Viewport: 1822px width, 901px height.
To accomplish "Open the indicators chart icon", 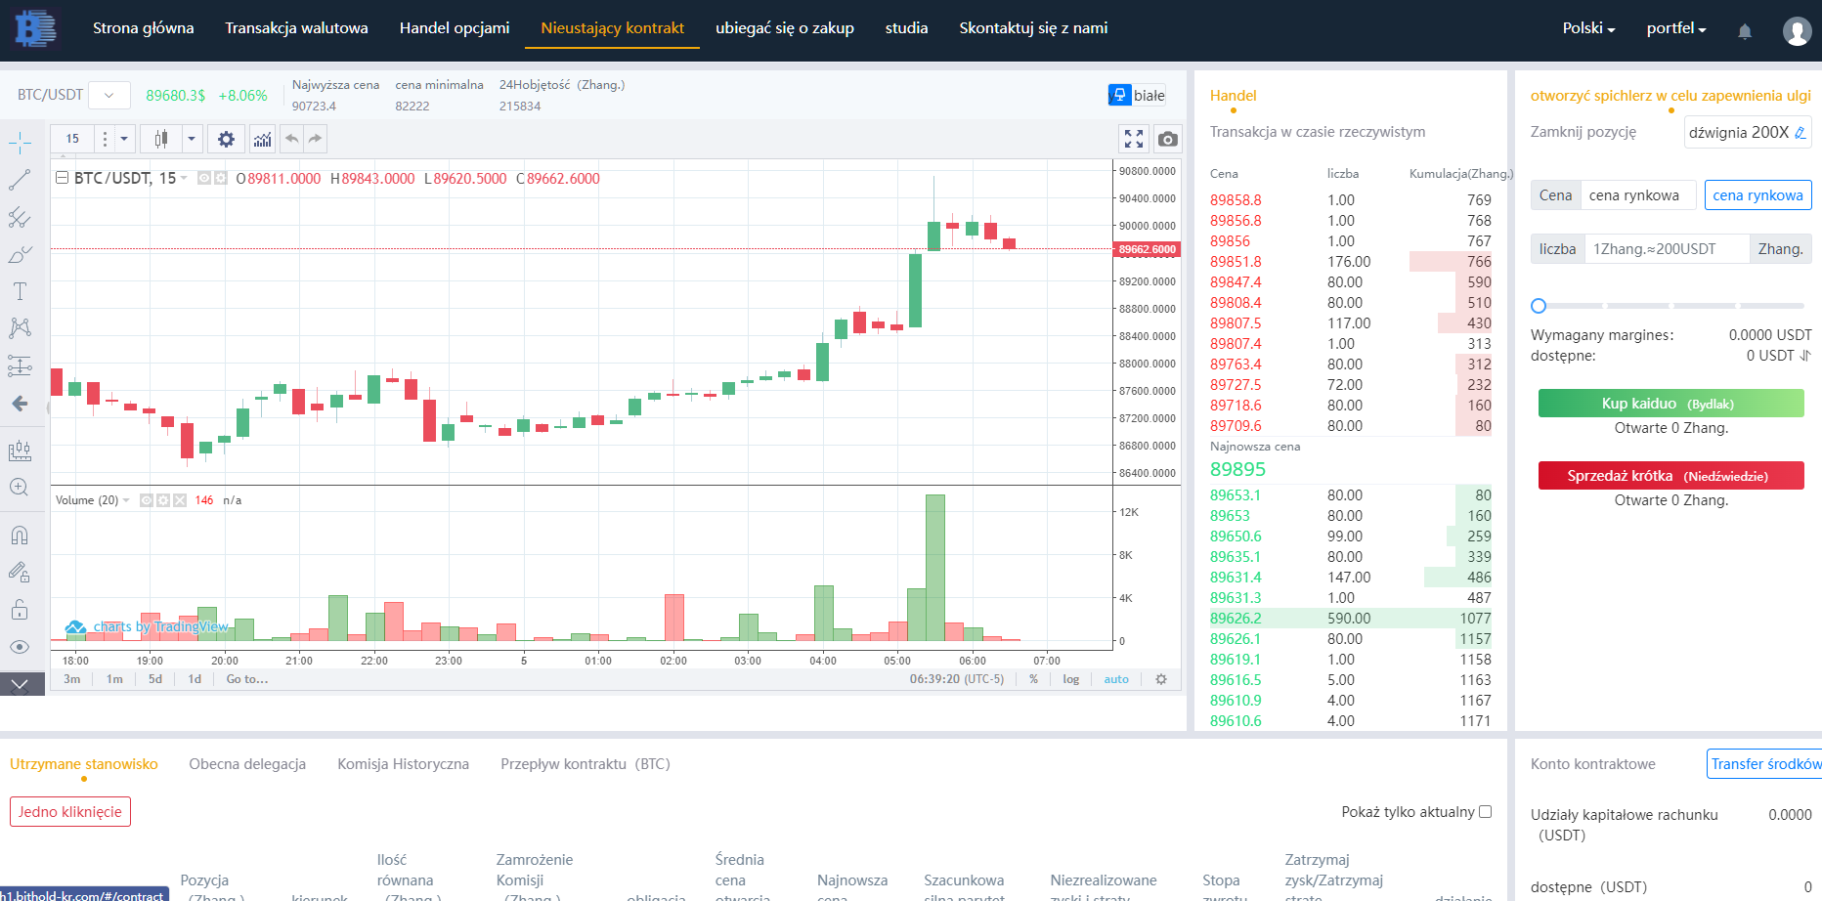I will [x=262, y=139].
